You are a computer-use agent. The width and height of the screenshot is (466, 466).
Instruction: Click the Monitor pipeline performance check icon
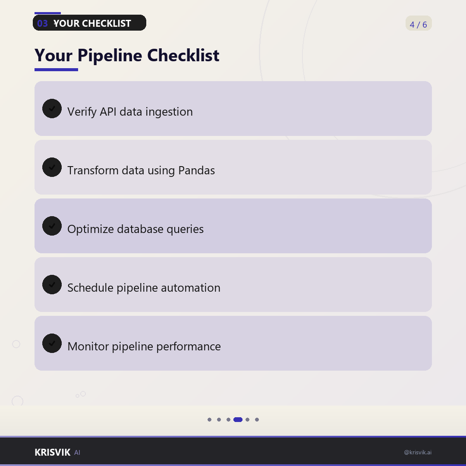coord(52,343)
